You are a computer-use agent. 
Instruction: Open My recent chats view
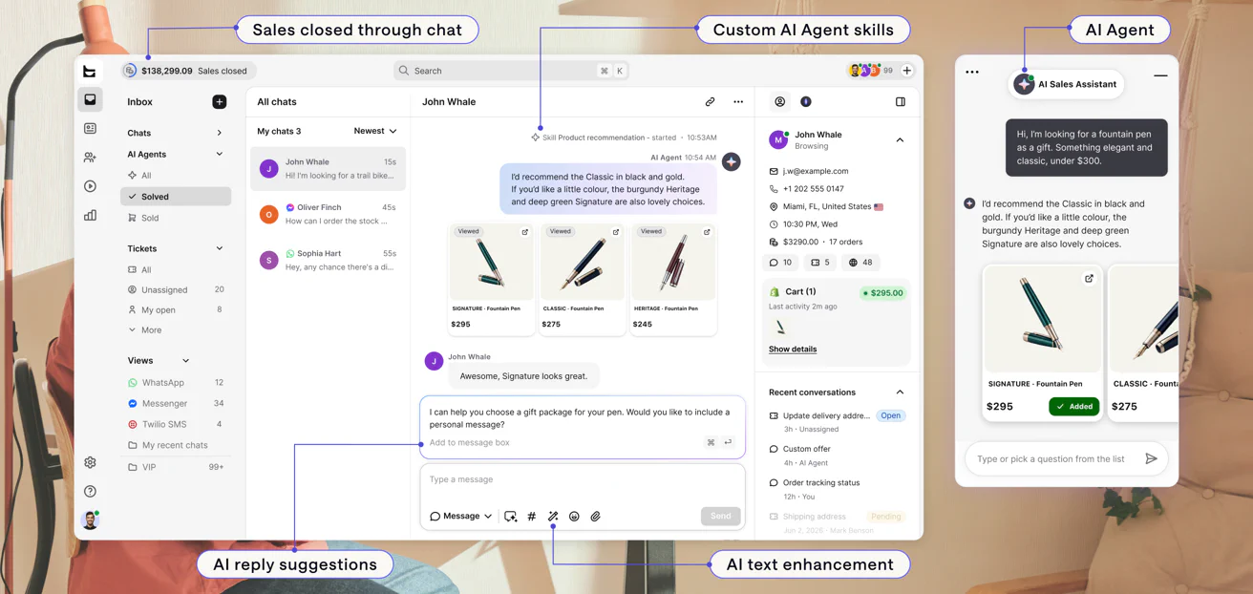click(176, 445)
